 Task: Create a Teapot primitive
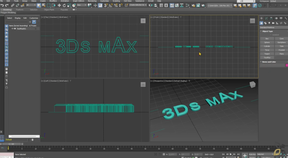(267, 54)
